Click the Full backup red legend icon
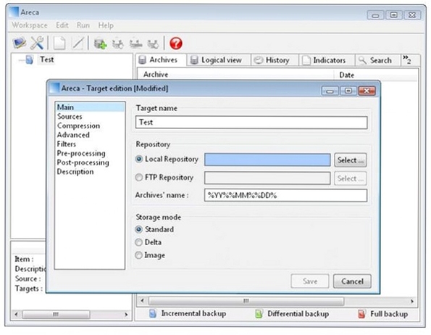The image size is (431, 335). click(361, 314)
